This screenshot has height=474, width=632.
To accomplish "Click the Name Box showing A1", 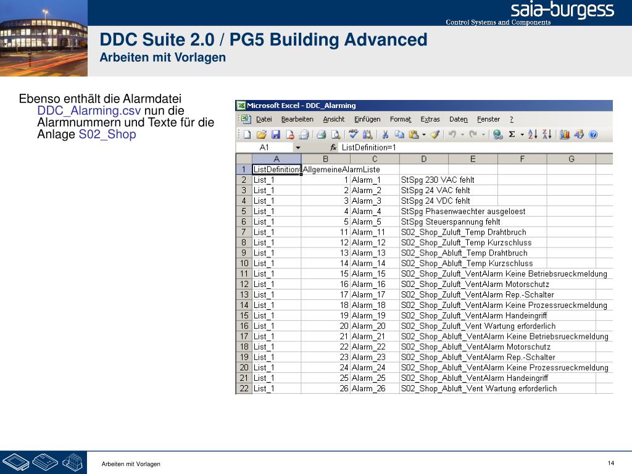I will [x=265, y=148].
